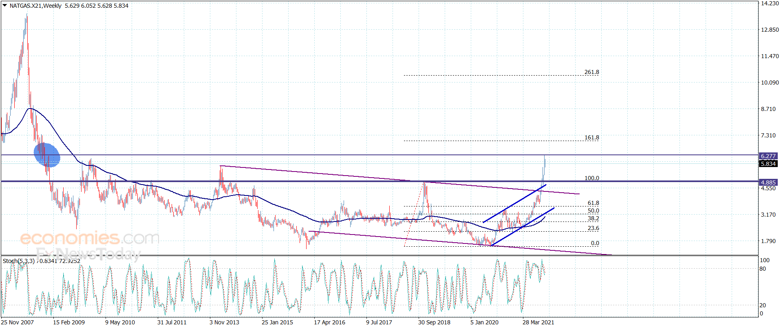
Task: Click the 100.0 Fibonacci level label
Action: (592, 178)
